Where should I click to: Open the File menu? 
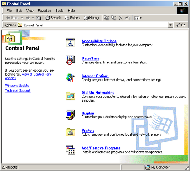(x=9, y=11)
